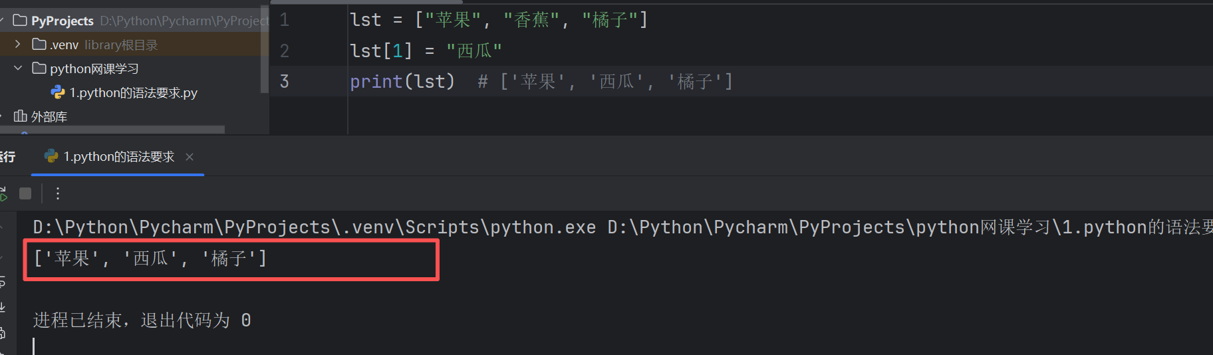Open 1.python的语法要求.py in project tree

pyautogui.click(x=133, y=92)
